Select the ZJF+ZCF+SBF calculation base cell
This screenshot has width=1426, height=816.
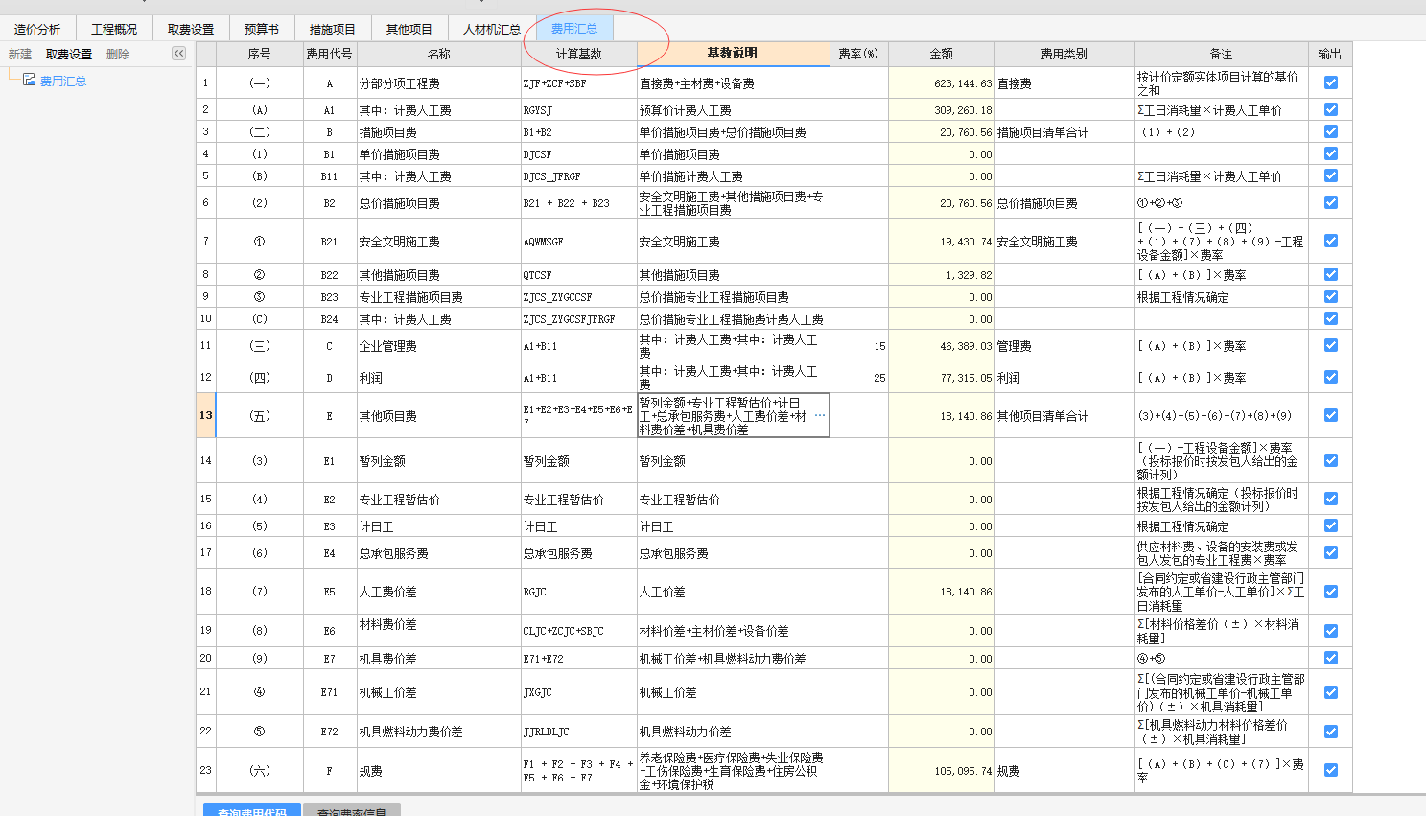click(x=579, y=83)
